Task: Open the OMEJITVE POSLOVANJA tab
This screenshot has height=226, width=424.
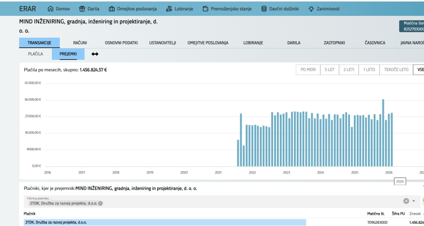Action: tap(207, 43)
